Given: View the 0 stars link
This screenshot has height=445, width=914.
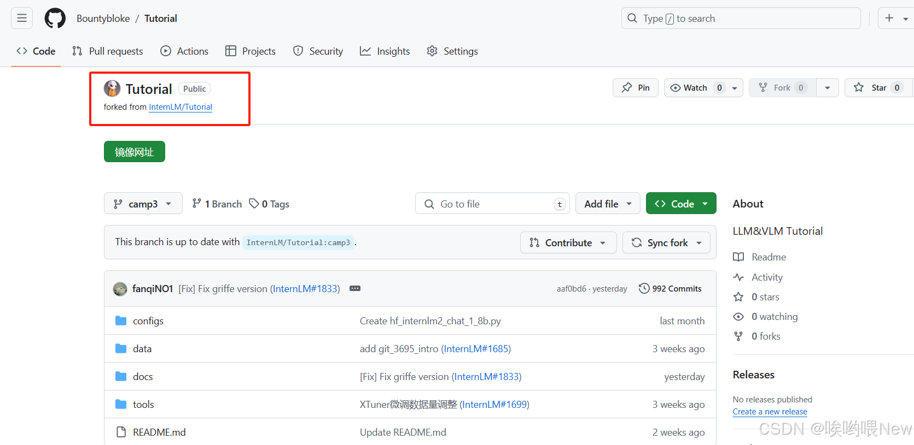Looking at the screenshot, I should 756,297.
